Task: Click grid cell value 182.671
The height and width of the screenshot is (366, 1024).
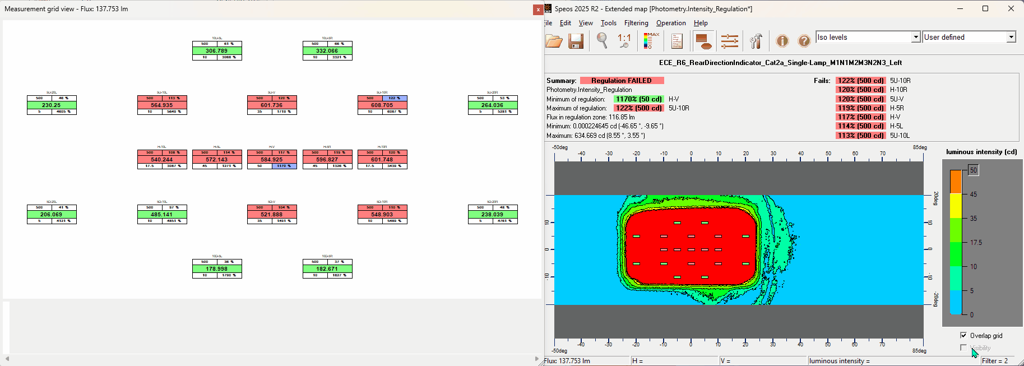Action: tap(327, 268)
